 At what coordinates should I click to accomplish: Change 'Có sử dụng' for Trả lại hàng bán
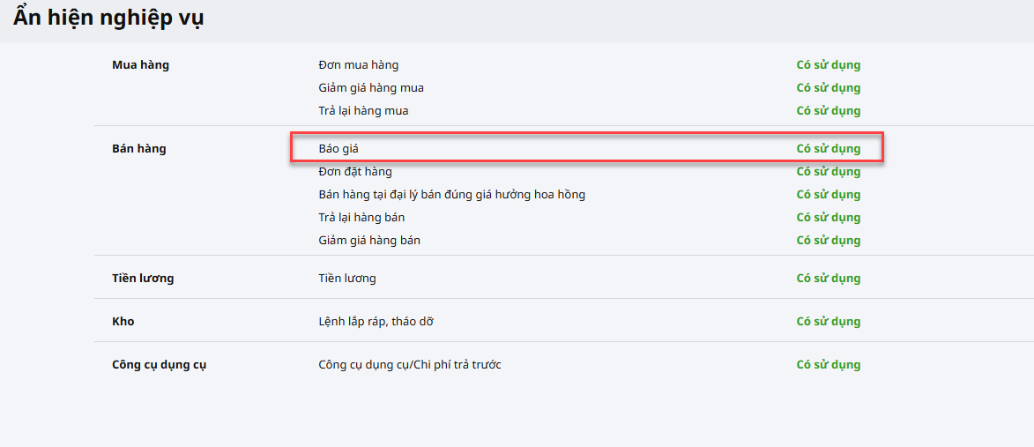828,218
